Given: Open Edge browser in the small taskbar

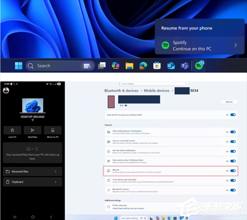Looking at the screenshot, I should 169,218.
